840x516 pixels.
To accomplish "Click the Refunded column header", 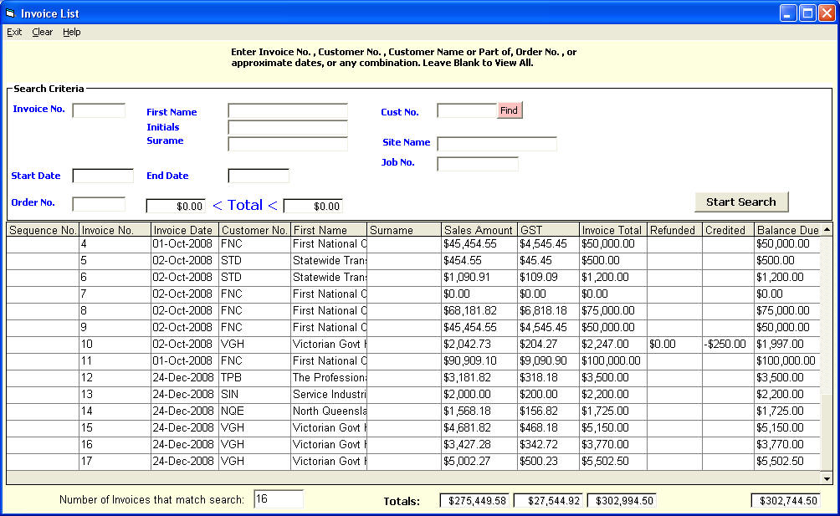I will click(x=674, y=230).
